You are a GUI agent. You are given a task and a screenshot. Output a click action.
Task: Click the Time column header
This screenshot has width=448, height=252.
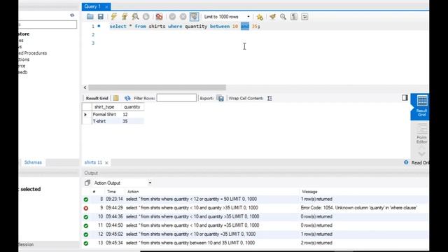111,192
